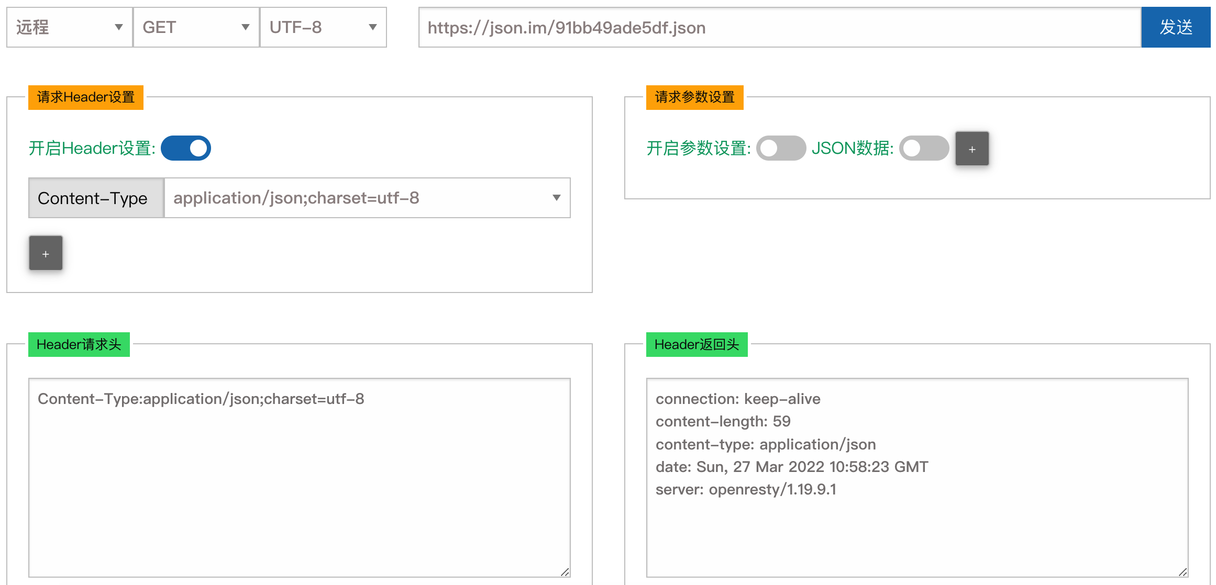Click the 请求参数设置 orange section label

coord(694,97)
